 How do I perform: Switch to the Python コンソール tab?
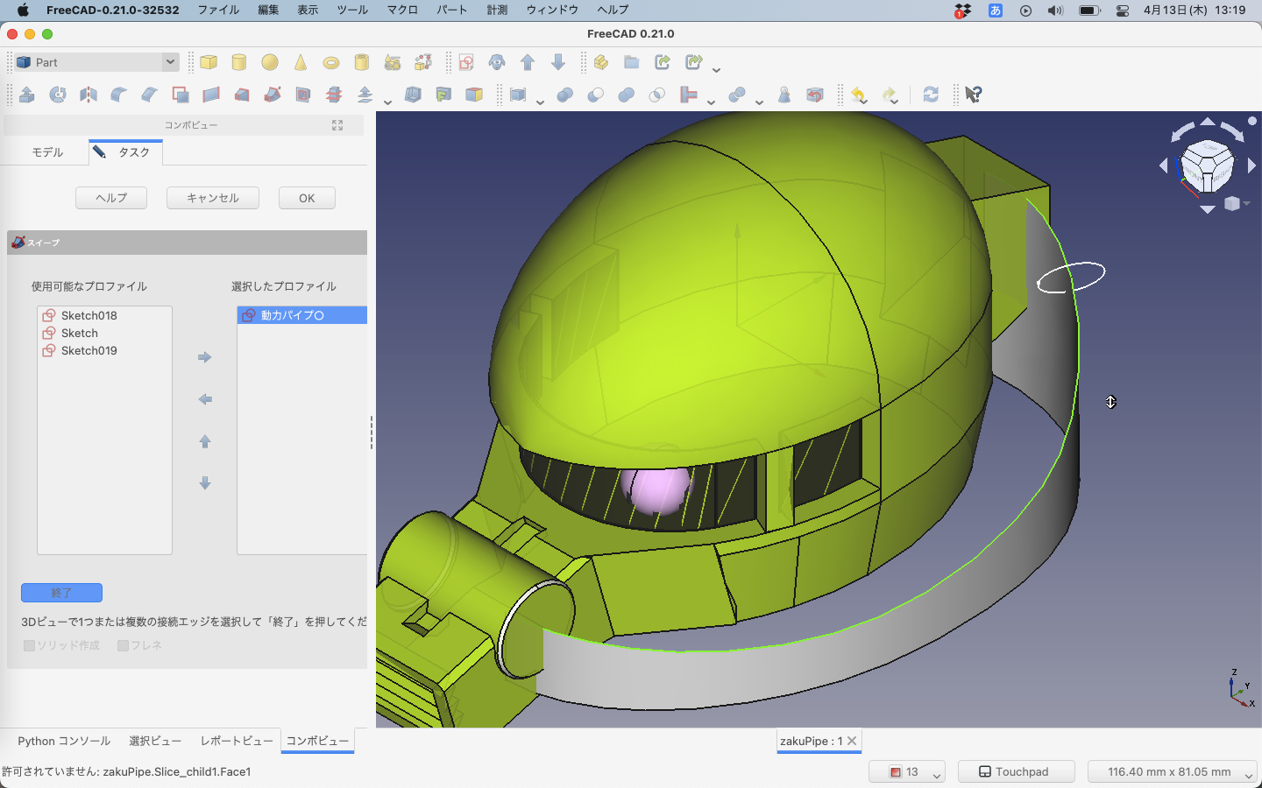click(64, 741)
